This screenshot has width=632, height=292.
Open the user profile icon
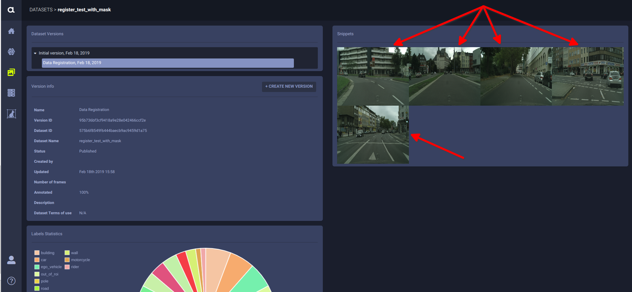coord(11,260)
